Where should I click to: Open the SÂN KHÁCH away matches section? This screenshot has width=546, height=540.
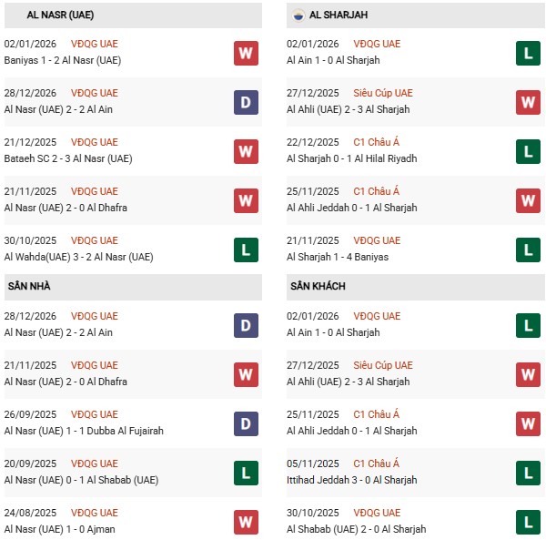tap(318, 287)
